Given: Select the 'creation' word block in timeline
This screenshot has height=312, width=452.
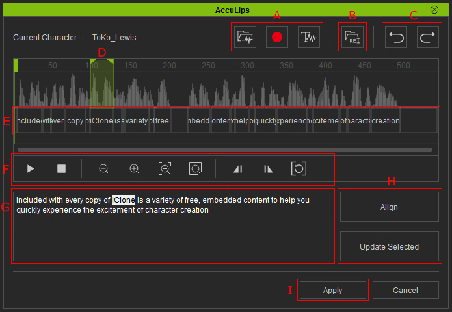Looking at the screenshot, I should [x=386, y=121].
